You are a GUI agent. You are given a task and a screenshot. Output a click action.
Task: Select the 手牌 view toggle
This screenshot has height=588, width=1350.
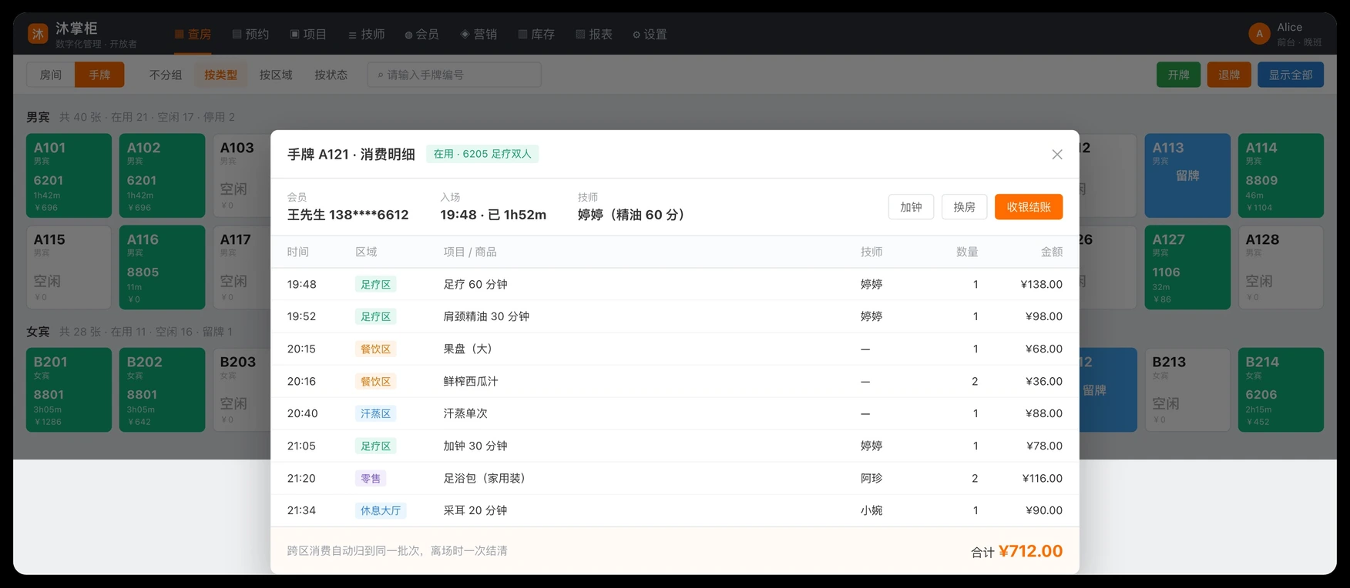point(99,75)
